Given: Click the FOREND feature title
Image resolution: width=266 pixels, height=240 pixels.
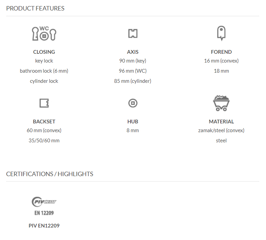Looking at the screenshot, I should click(x=221, y=52).
